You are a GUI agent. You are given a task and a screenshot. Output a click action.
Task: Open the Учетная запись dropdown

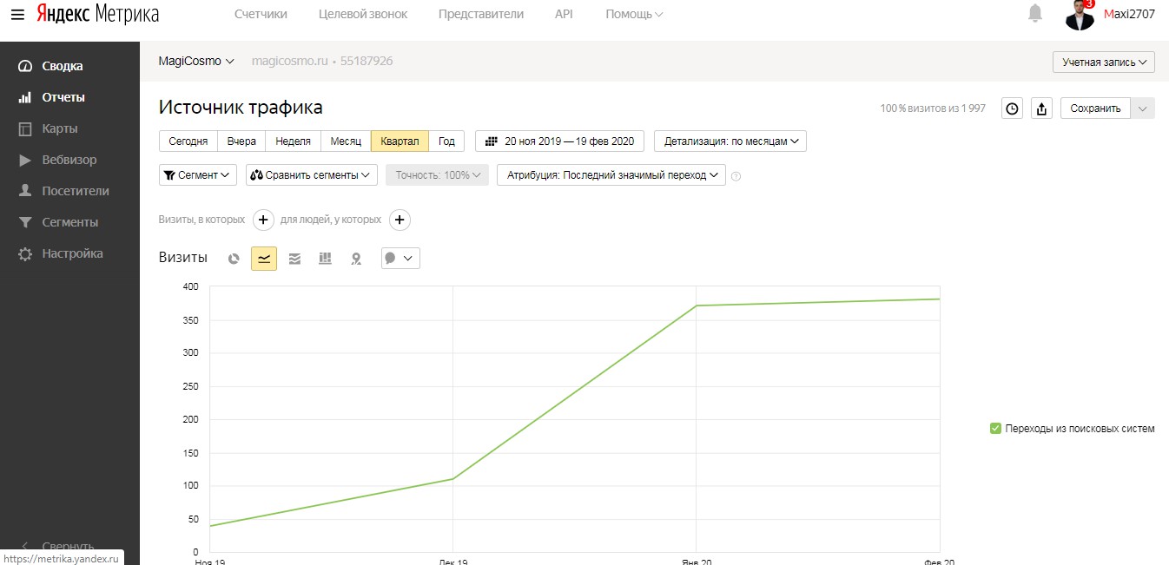click(x=1103, y=62)
